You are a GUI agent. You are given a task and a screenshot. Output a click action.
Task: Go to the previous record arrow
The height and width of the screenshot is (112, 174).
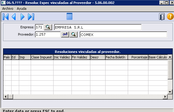[14, 17]
